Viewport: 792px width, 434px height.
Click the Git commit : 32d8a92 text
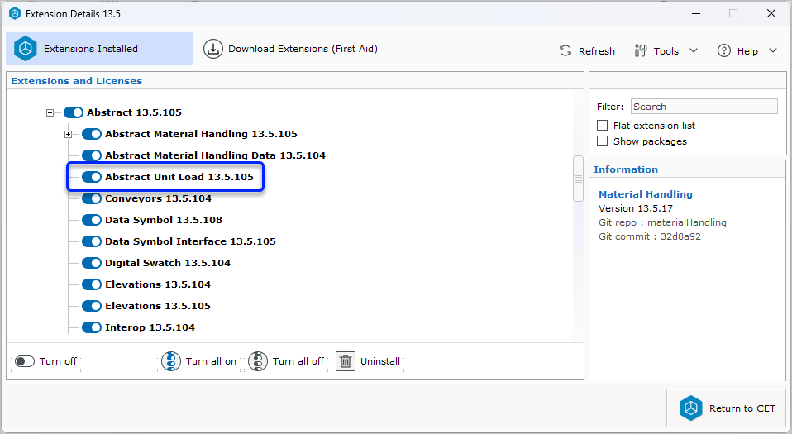650,236
